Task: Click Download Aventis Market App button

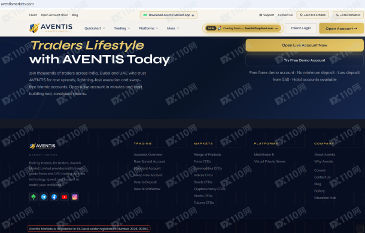Action: tap(169, 15)
